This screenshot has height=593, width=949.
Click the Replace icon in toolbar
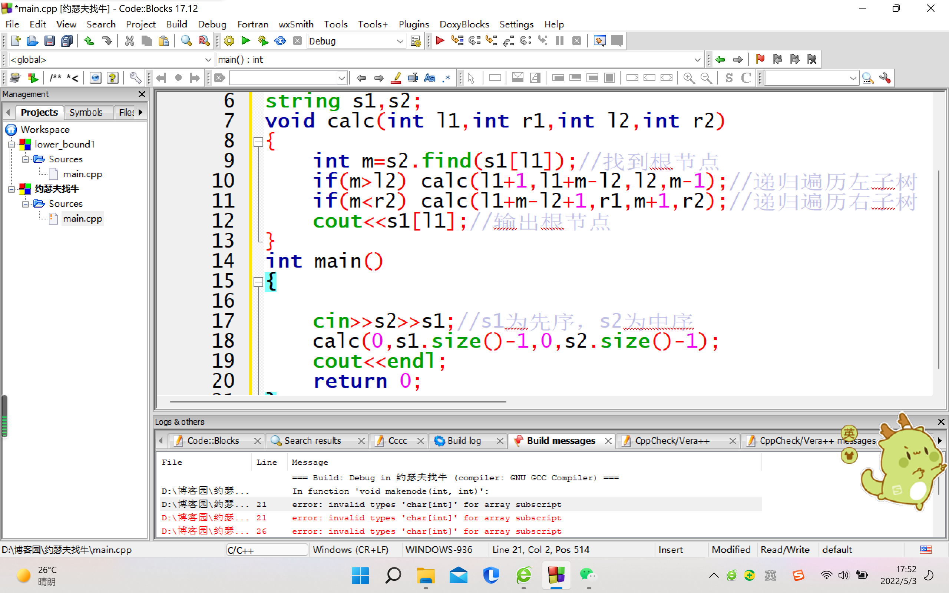[204, 41]
